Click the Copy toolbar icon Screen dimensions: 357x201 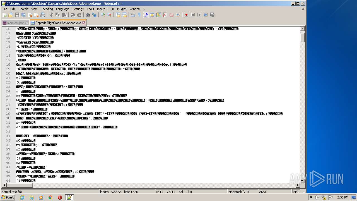coord(57,15)
